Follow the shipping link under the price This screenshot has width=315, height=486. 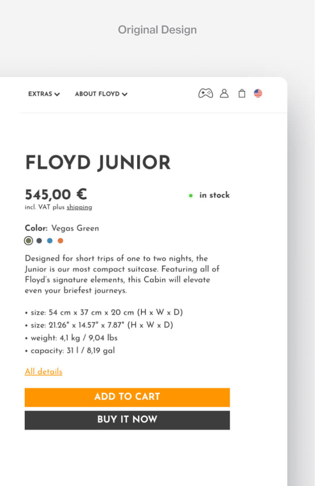tap(79, 207)
